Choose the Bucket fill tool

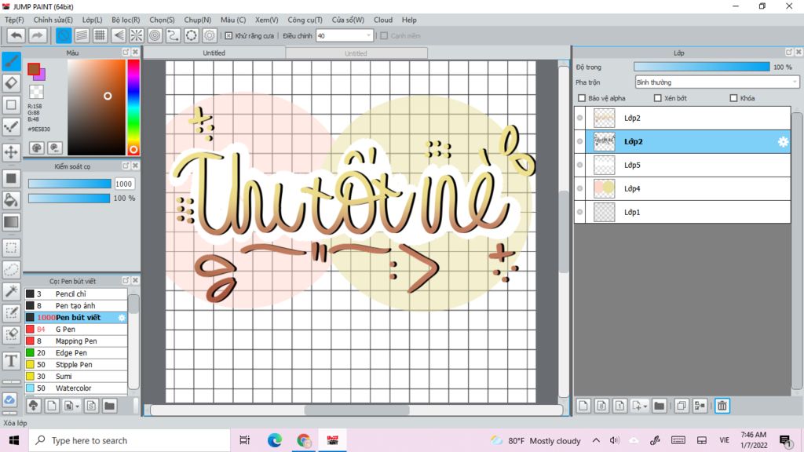[11, 200]
